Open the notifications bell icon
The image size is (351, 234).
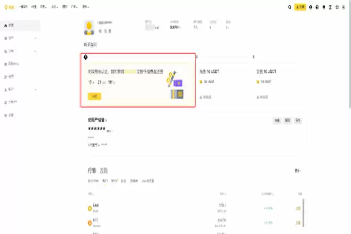point(324,7)
